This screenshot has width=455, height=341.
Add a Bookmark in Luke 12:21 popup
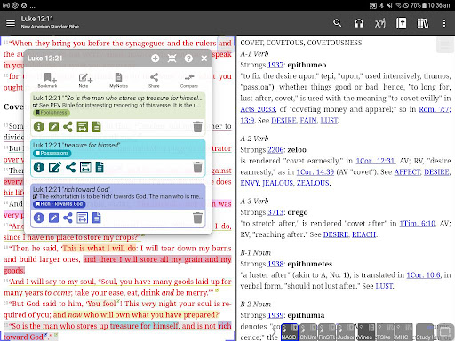[48, 81]
